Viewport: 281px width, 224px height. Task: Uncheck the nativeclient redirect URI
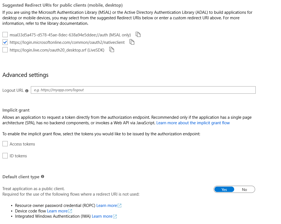(x=5, y=42)
